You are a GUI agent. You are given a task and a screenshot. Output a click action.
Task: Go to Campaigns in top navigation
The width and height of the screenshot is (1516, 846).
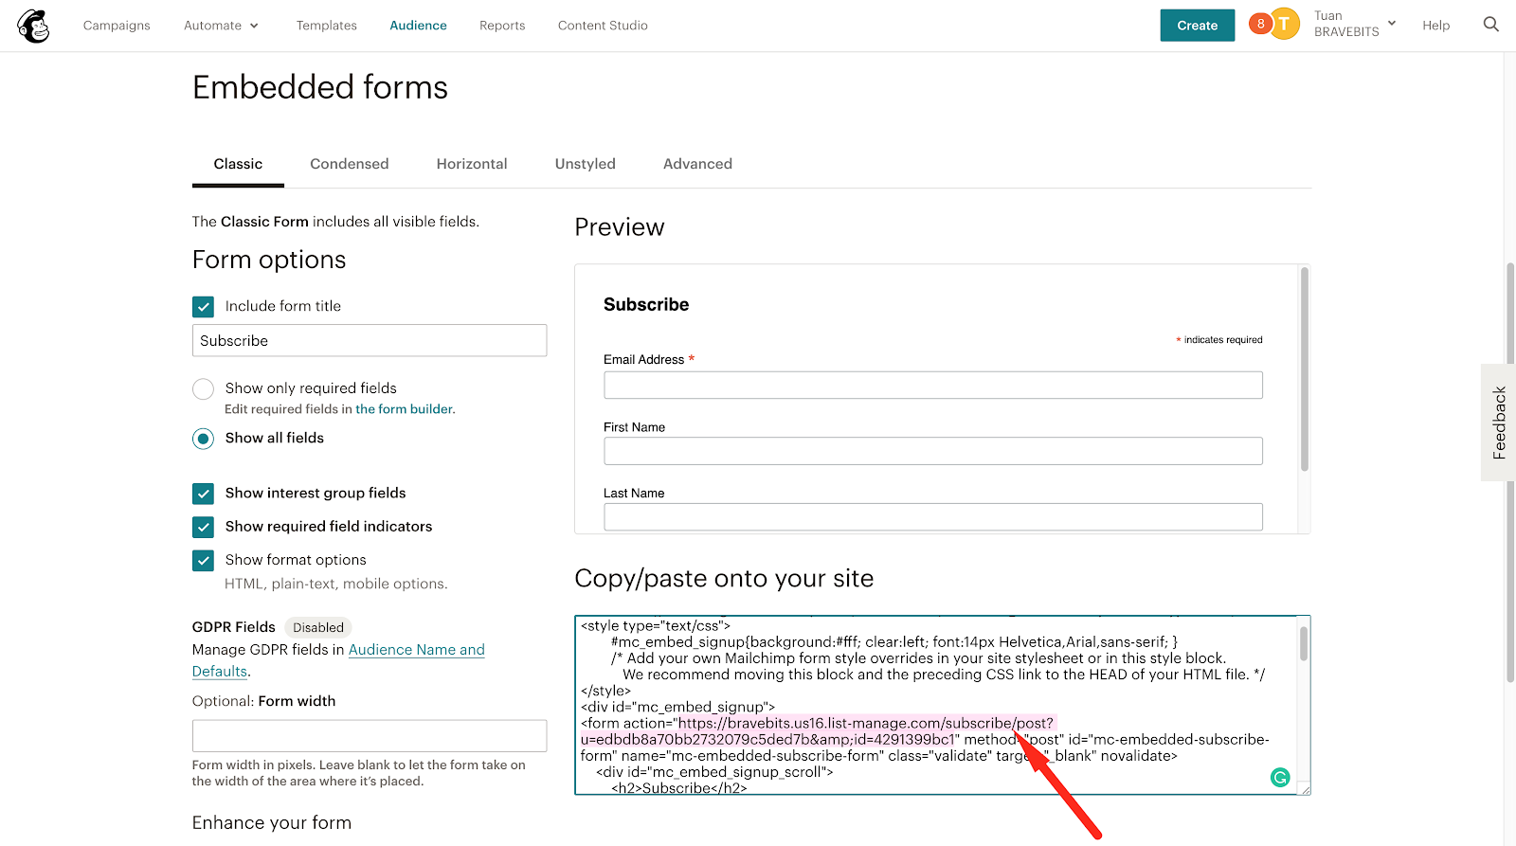tap(117, 26)
